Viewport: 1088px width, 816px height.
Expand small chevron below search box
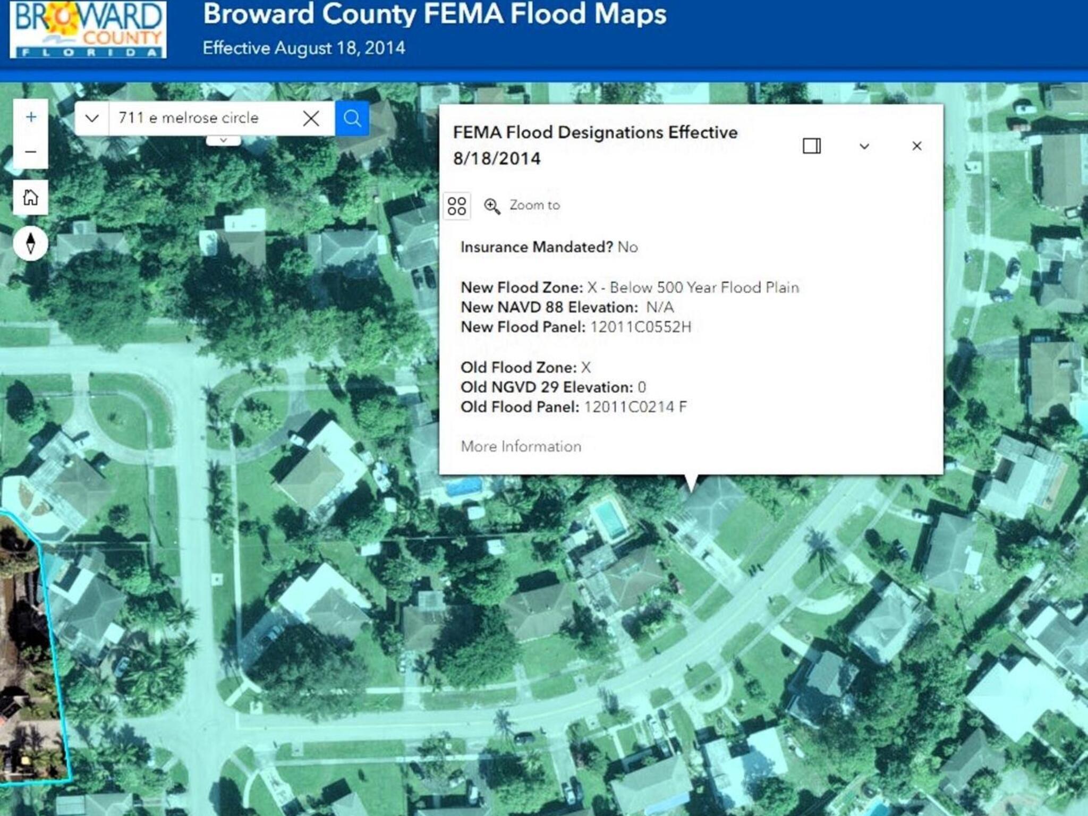(224, 140)
